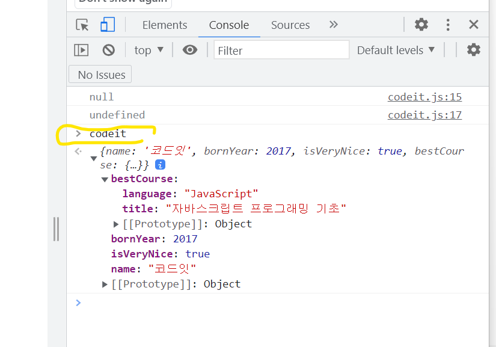Select the isVeryNice true property
The width and height of the screenshot is (496, 347).
[161, 254]
